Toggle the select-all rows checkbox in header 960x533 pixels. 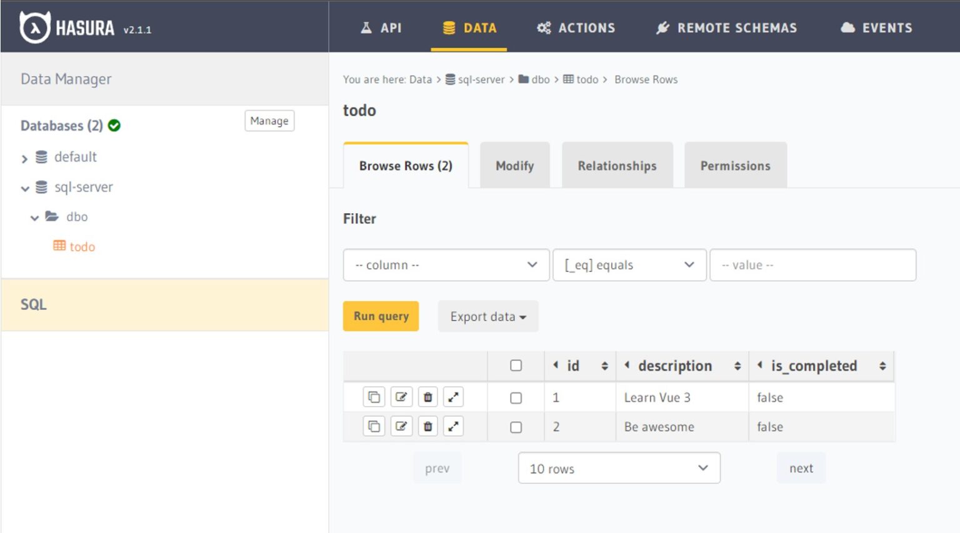pos(516,366)
